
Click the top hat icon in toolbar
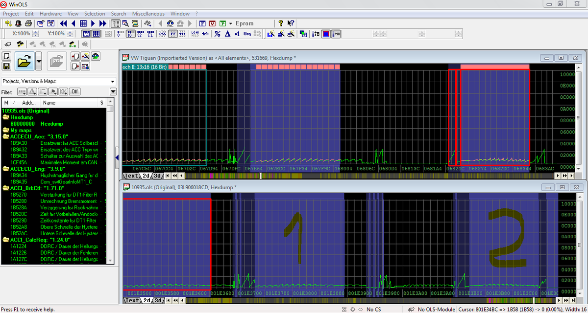click(18, 23)
